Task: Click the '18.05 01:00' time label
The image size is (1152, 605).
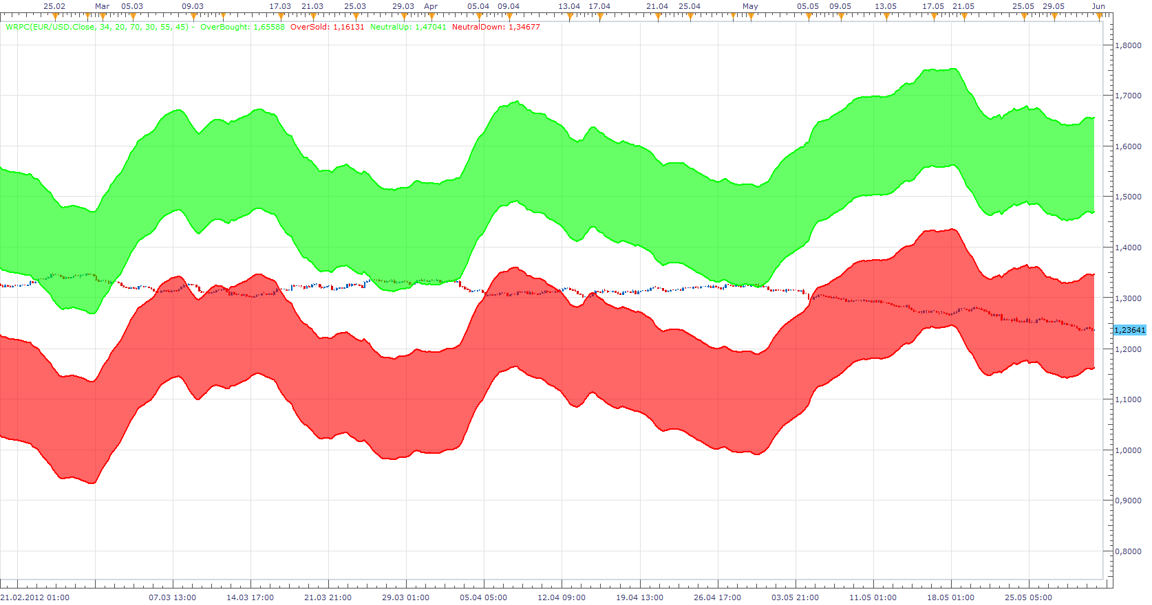Action: (951, 597)
